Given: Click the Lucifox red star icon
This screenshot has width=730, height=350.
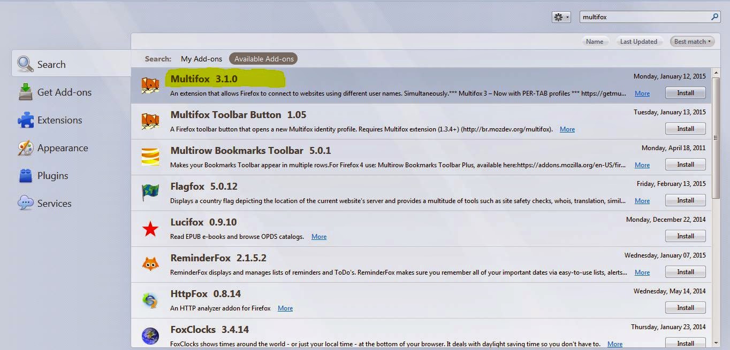Looking at the screenshot, I should coord(150,229).
